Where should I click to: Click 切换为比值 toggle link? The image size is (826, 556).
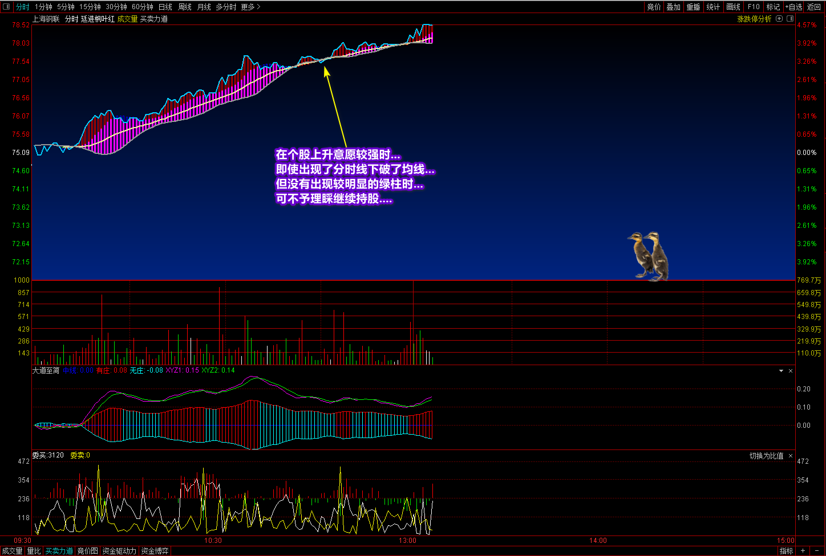click(x=766, y=456)
